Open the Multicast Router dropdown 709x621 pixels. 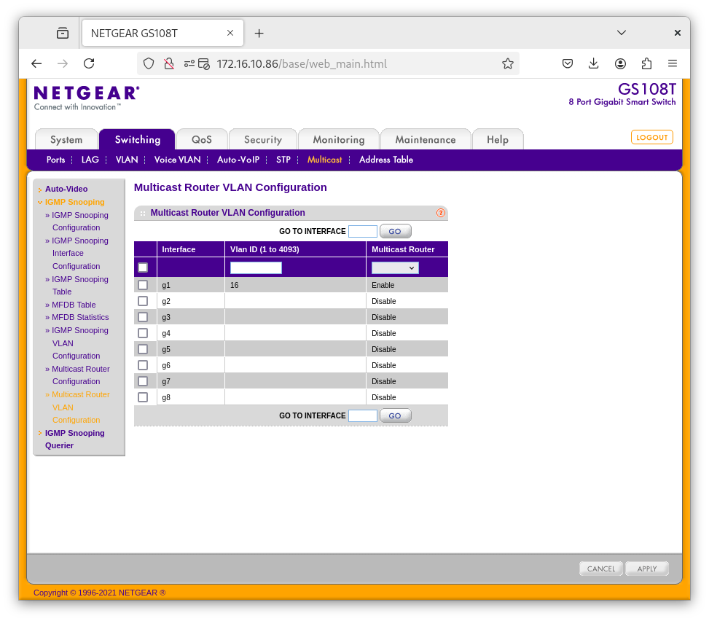coord(395,267)
